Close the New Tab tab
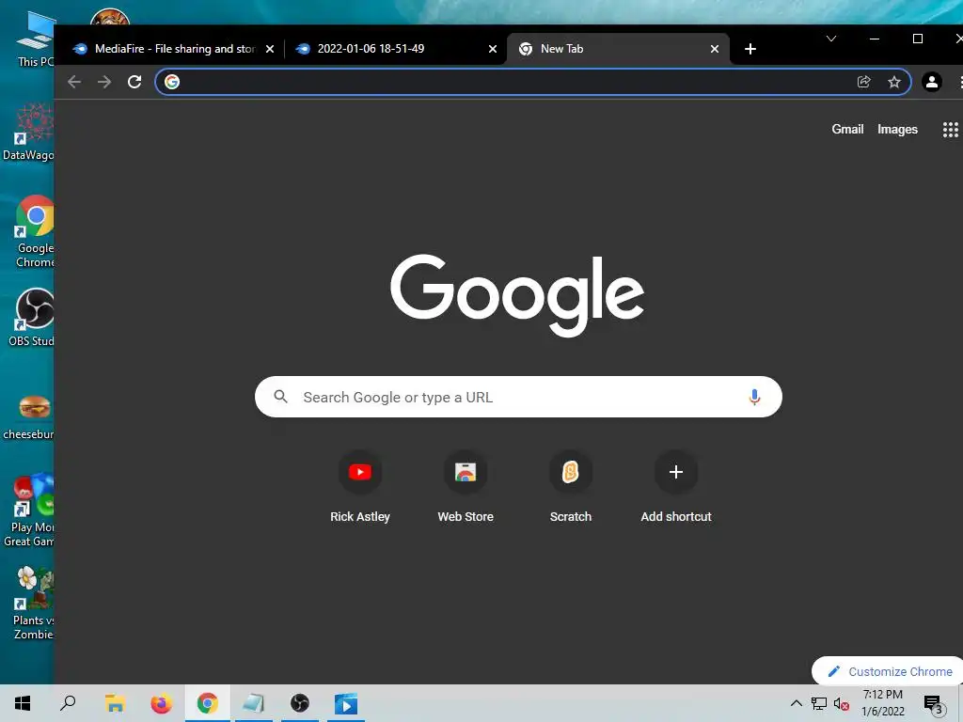The height and width of the screenshot is (722, 963). coord(715,49)
